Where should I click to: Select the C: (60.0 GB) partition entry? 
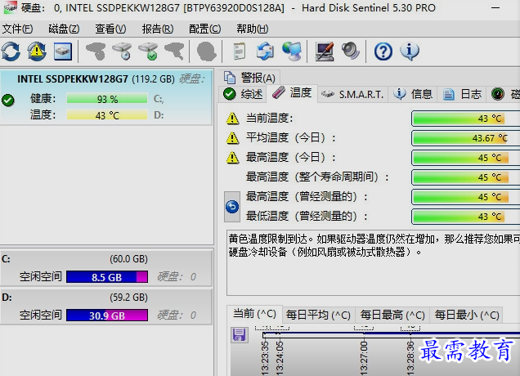coord(106,268)
